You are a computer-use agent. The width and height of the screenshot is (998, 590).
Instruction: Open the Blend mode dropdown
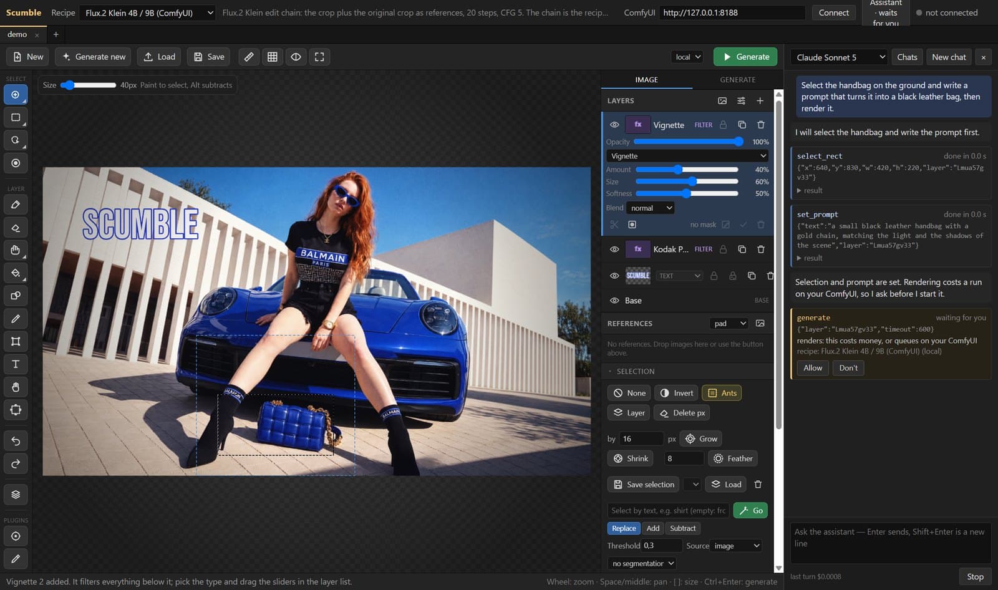651,208
